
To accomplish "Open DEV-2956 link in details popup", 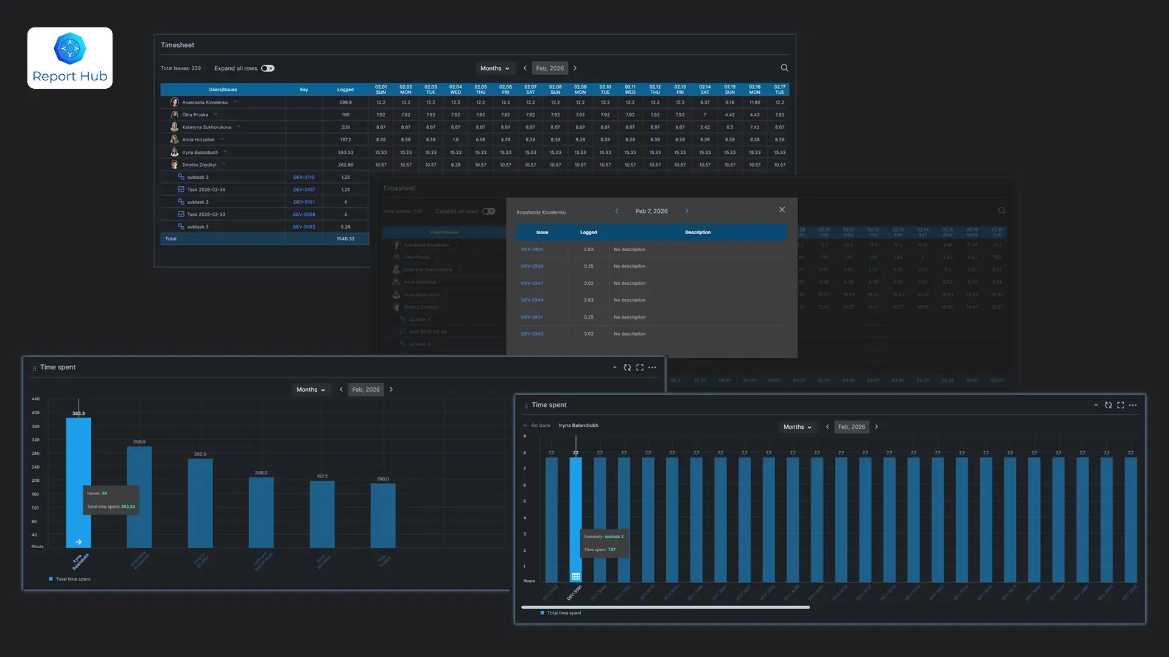I will coord(532,249).
